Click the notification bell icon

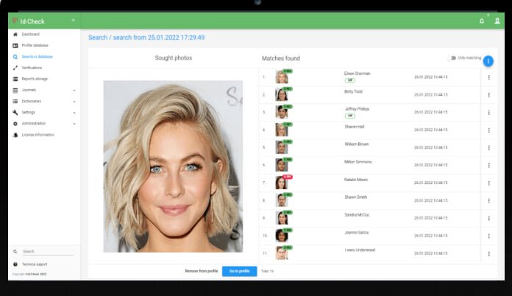(482, 21)
